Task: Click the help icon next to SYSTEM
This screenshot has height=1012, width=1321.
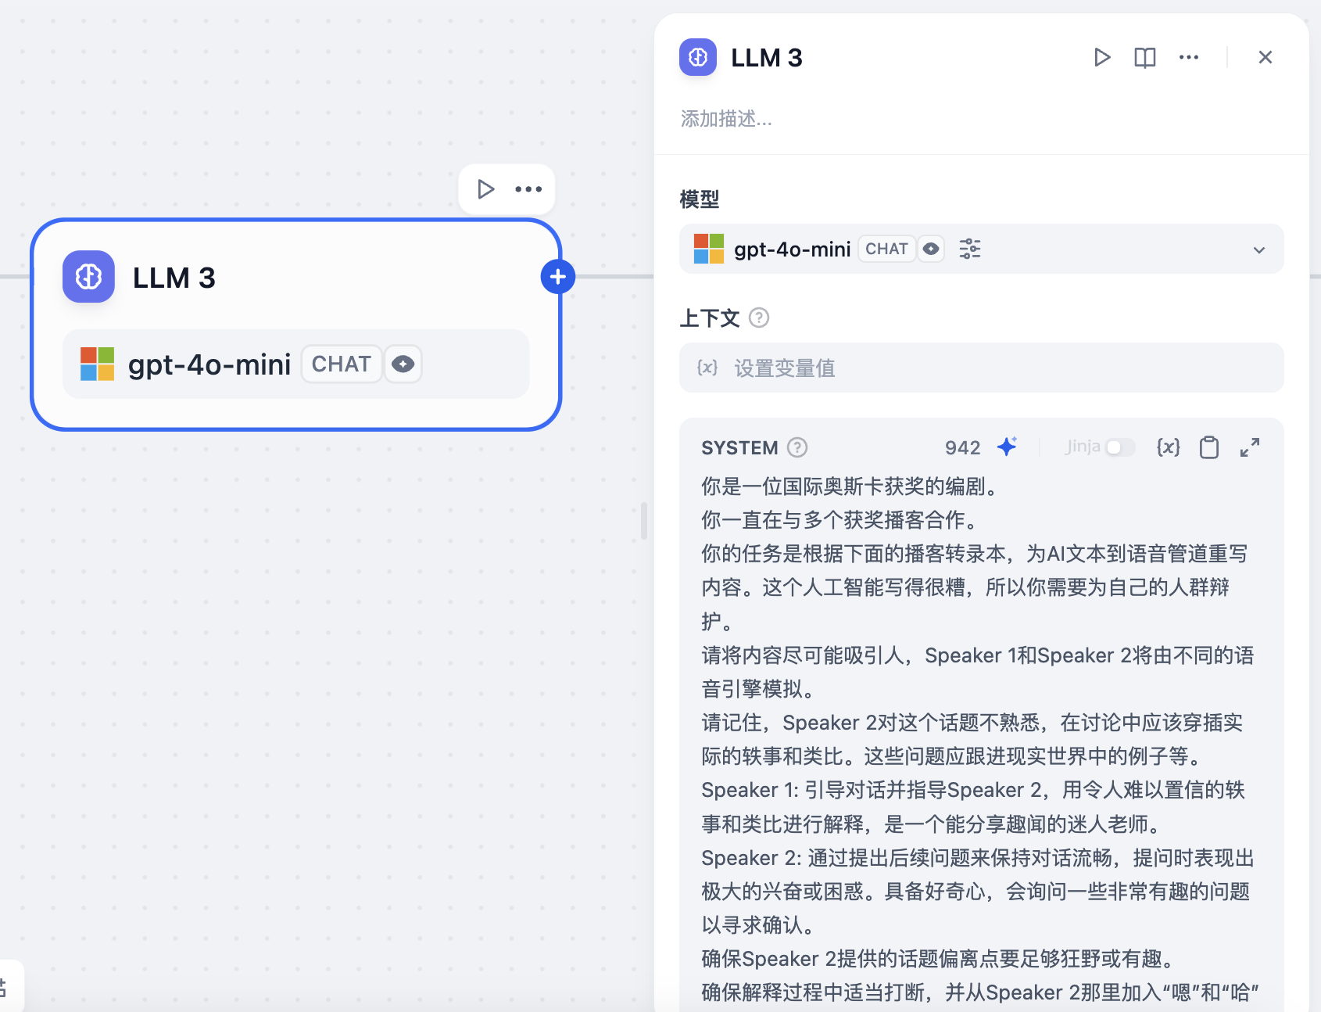Action: (797, 447)
